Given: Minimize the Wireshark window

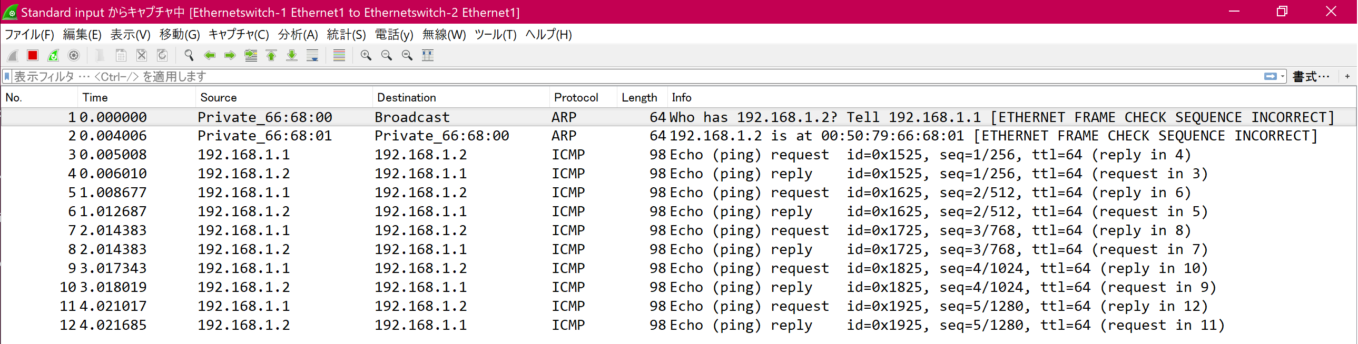Looking at the screenshot, I should [x=1234, y=12].
